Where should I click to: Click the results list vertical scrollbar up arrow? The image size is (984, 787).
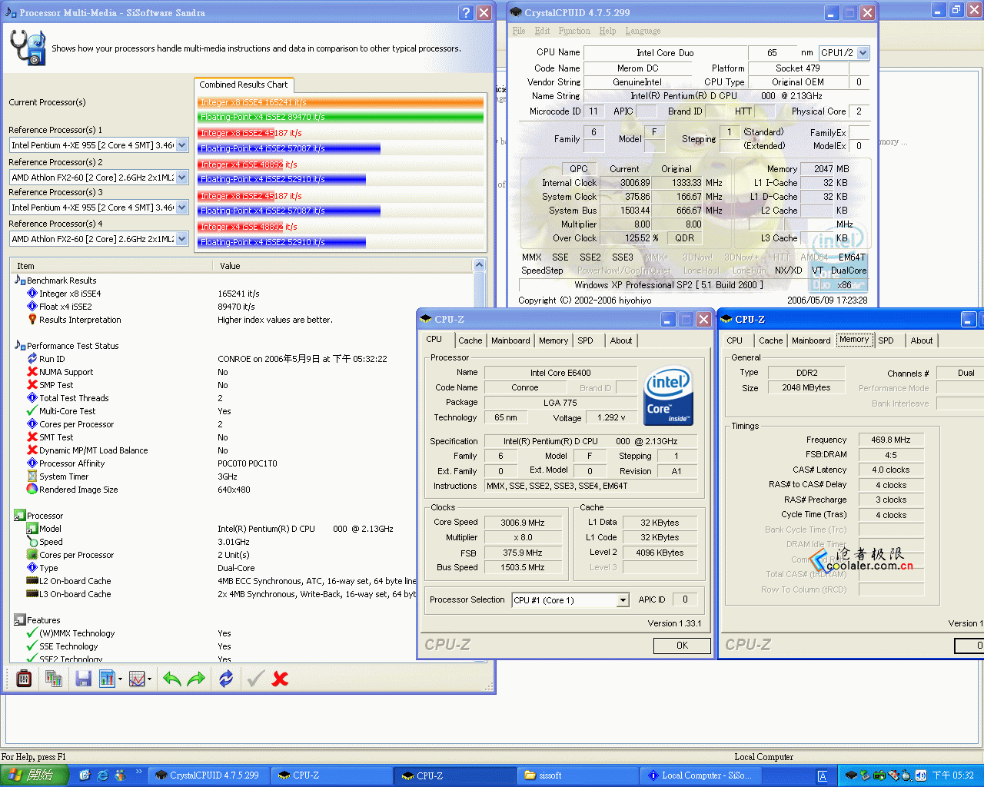click(x=480, y=265)
